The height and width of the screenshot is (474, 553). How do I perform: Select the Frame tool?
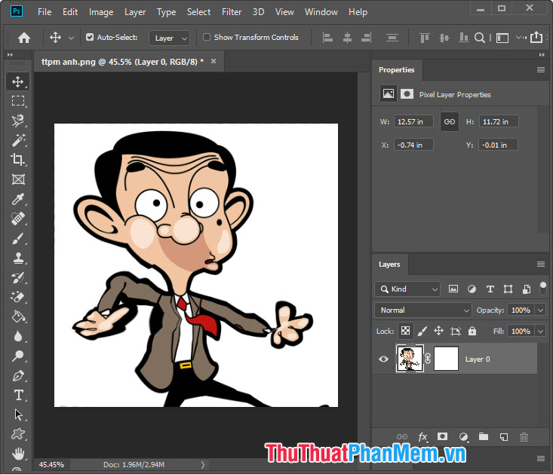tap(17, 179)
